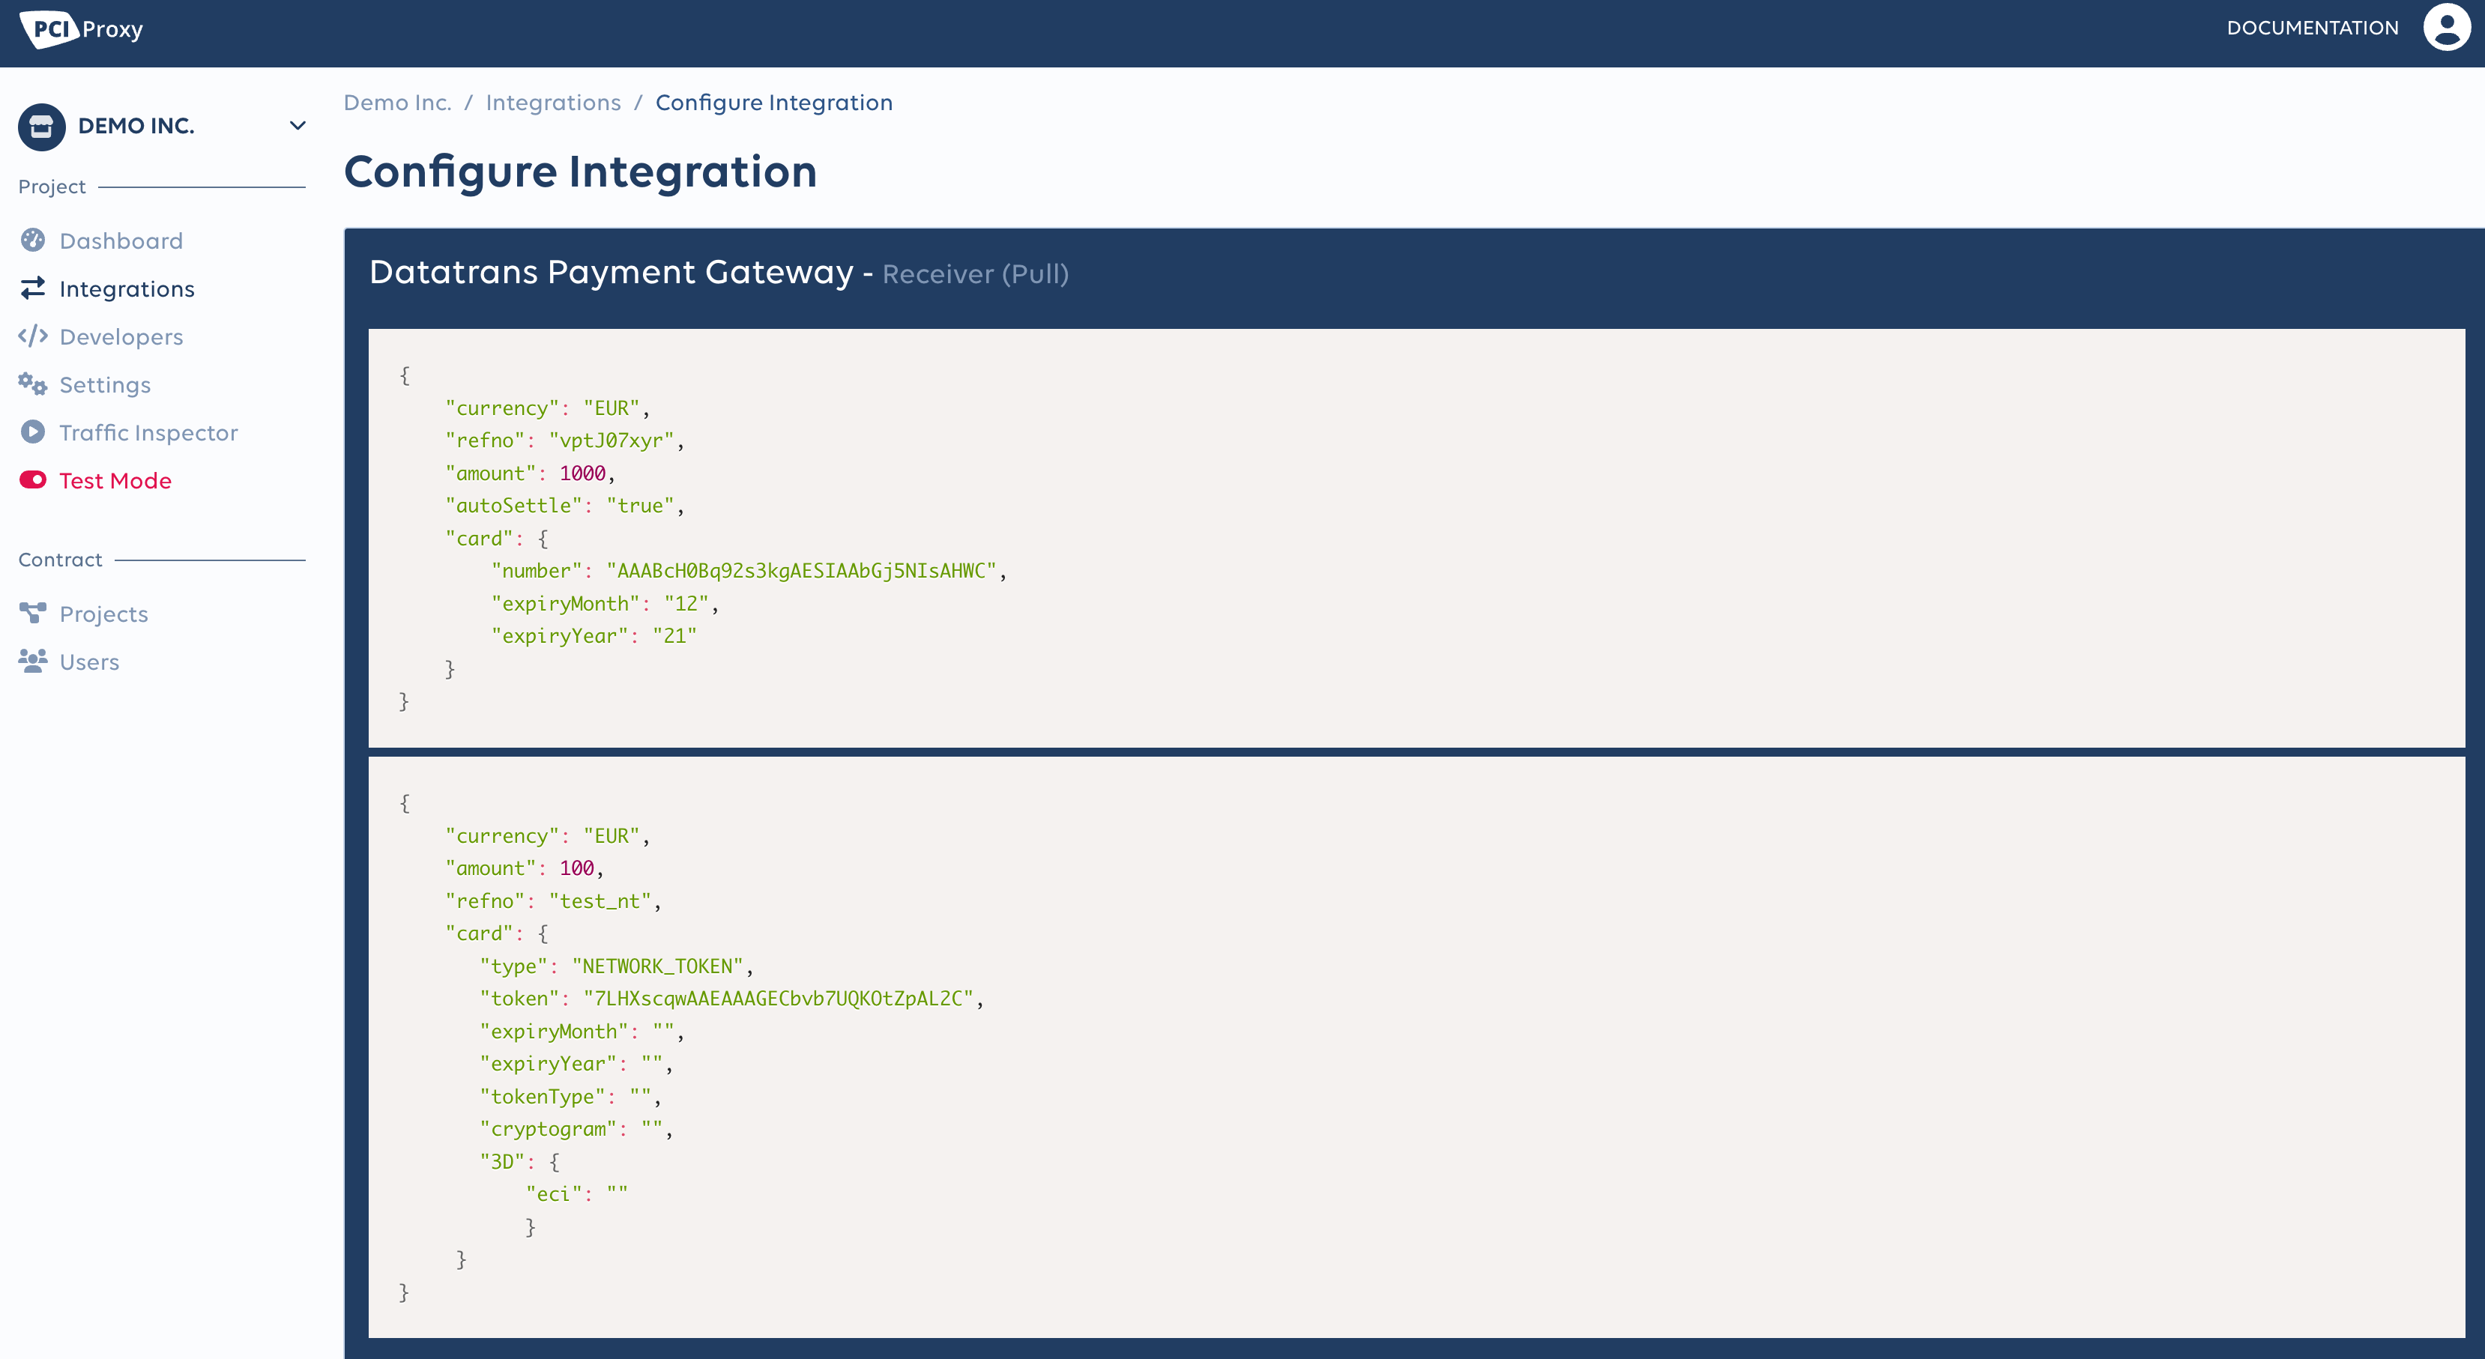Click the Integrations breadcrumb link
This screenshot has height=1359, width=2485.
coord(553,102)
